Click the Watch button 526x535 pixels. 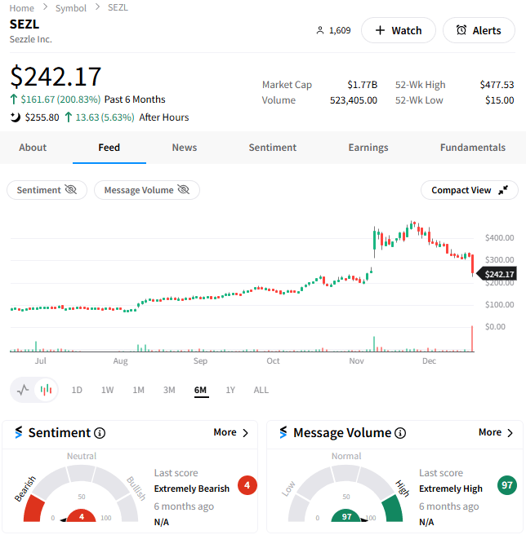(398, 30)
